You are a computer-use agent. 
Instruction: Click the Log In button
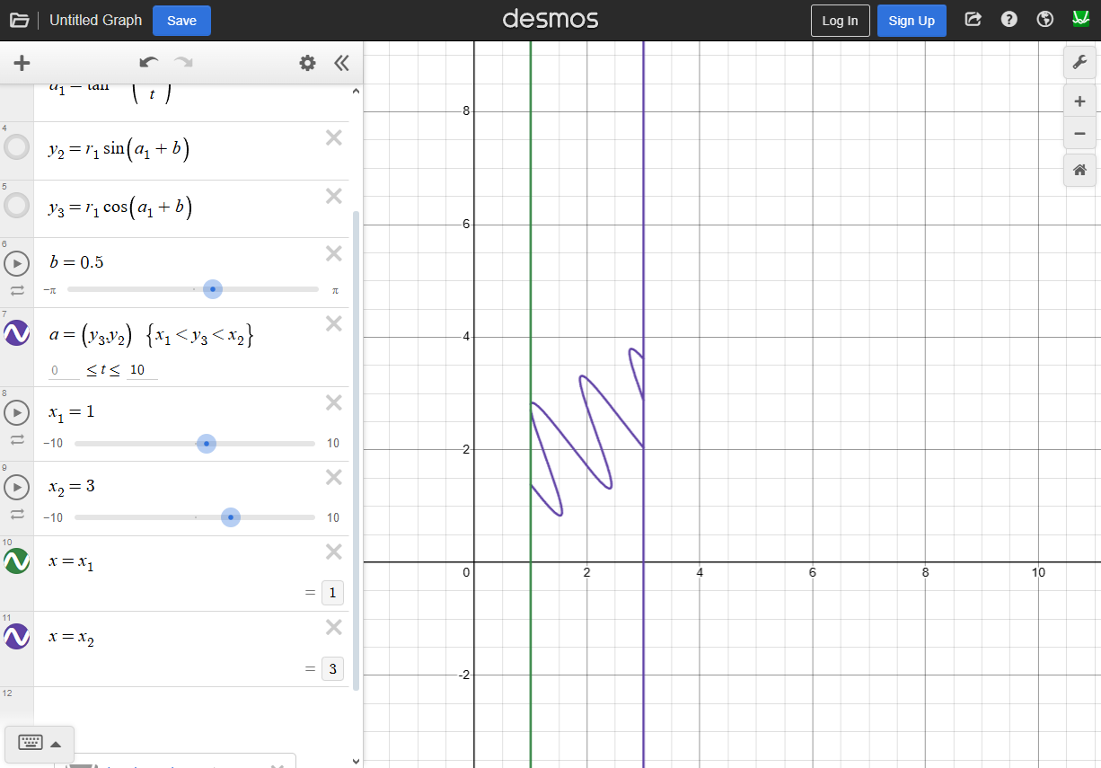tap(840, 21)
